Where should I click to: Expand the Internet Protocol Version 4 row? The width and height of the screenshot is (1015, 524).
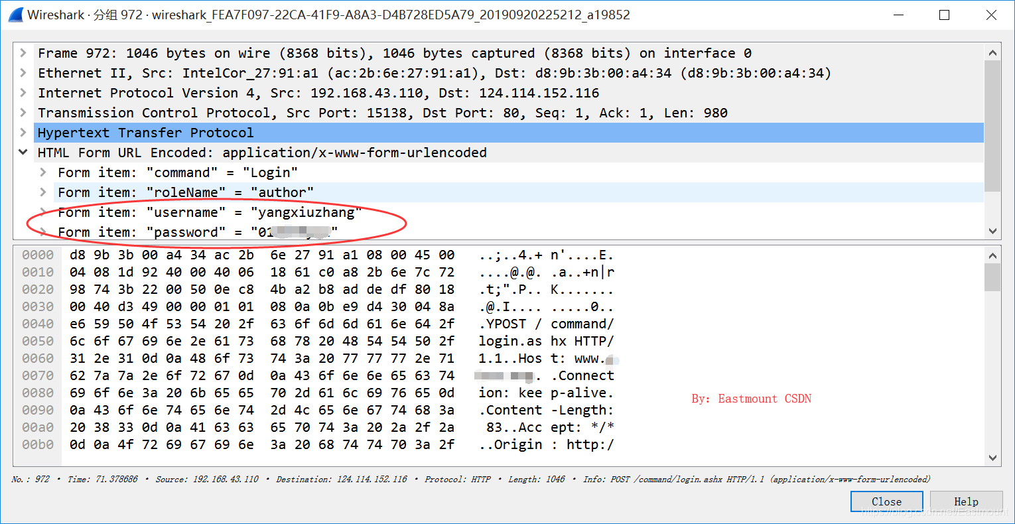23,93
